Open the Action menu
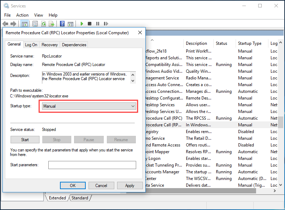Viewport: 285px width, 210px height. pos(22,15)
